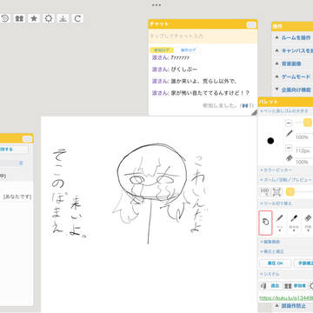This screenshot has height=313, width=313.
Task: Open dropdown arrow under eyedropper tool
Action: click(x=294, y=231)
